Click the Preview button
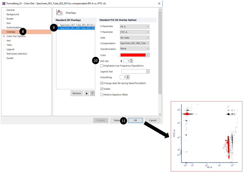This screenshot has width=243, height=172. (x=101, y=120)
